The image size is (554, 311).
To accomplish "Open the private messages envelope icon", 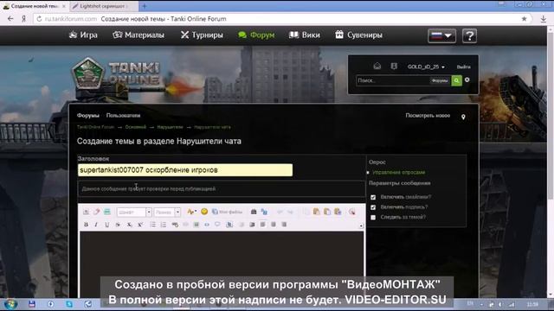I will tap(377, 67).
